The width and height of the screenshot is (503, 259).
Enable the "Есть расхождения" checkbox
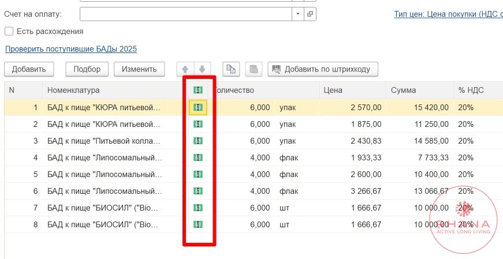coord(9,31)
